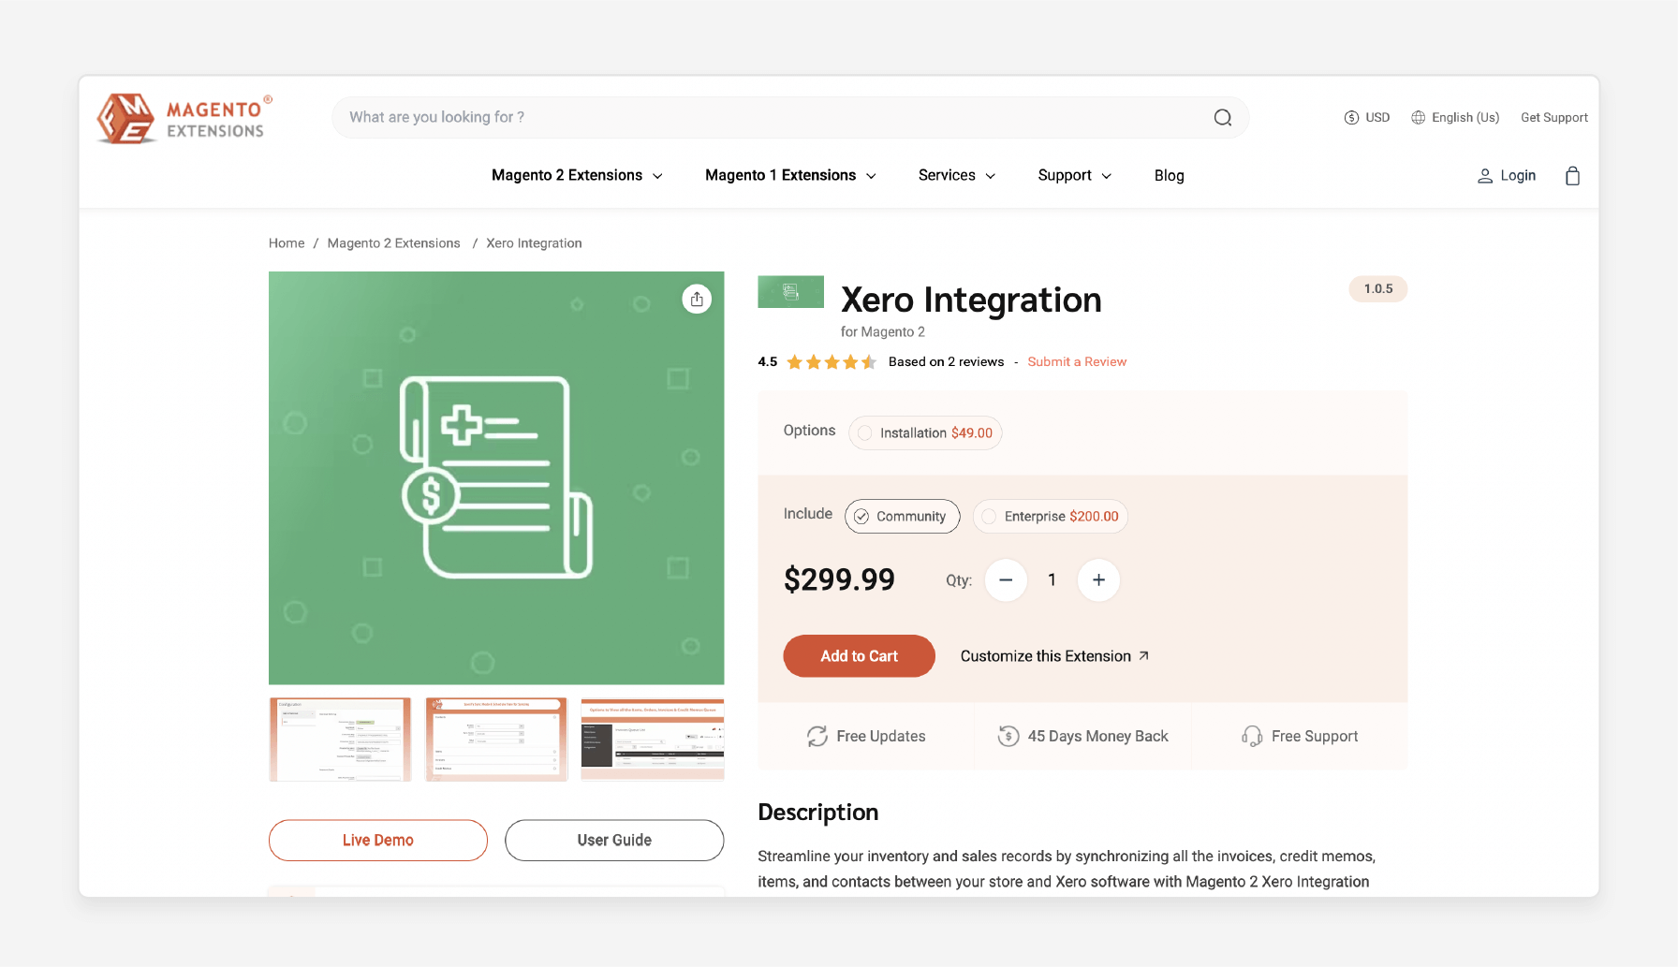This screenshot has width=1678, height=967.
Task: Click the Free Updates refresh icon
Action: click(x=817, y=737)
